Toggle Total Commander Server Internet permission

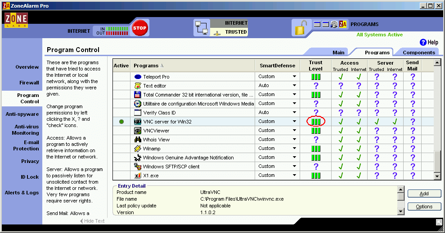(x=395, y=95)
